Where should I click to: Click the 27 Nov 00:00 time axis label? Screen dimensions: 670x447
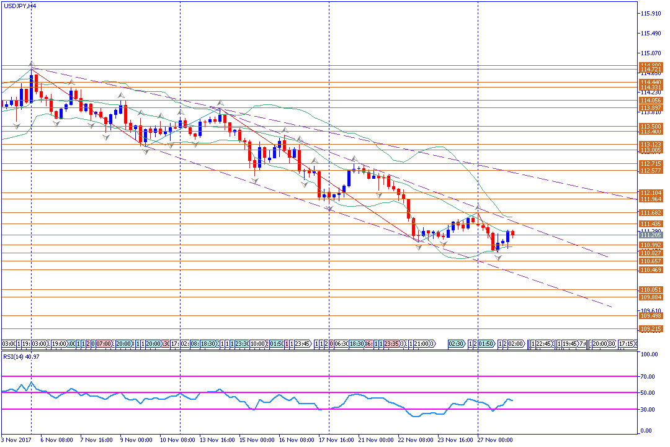(x=495, y=440)
